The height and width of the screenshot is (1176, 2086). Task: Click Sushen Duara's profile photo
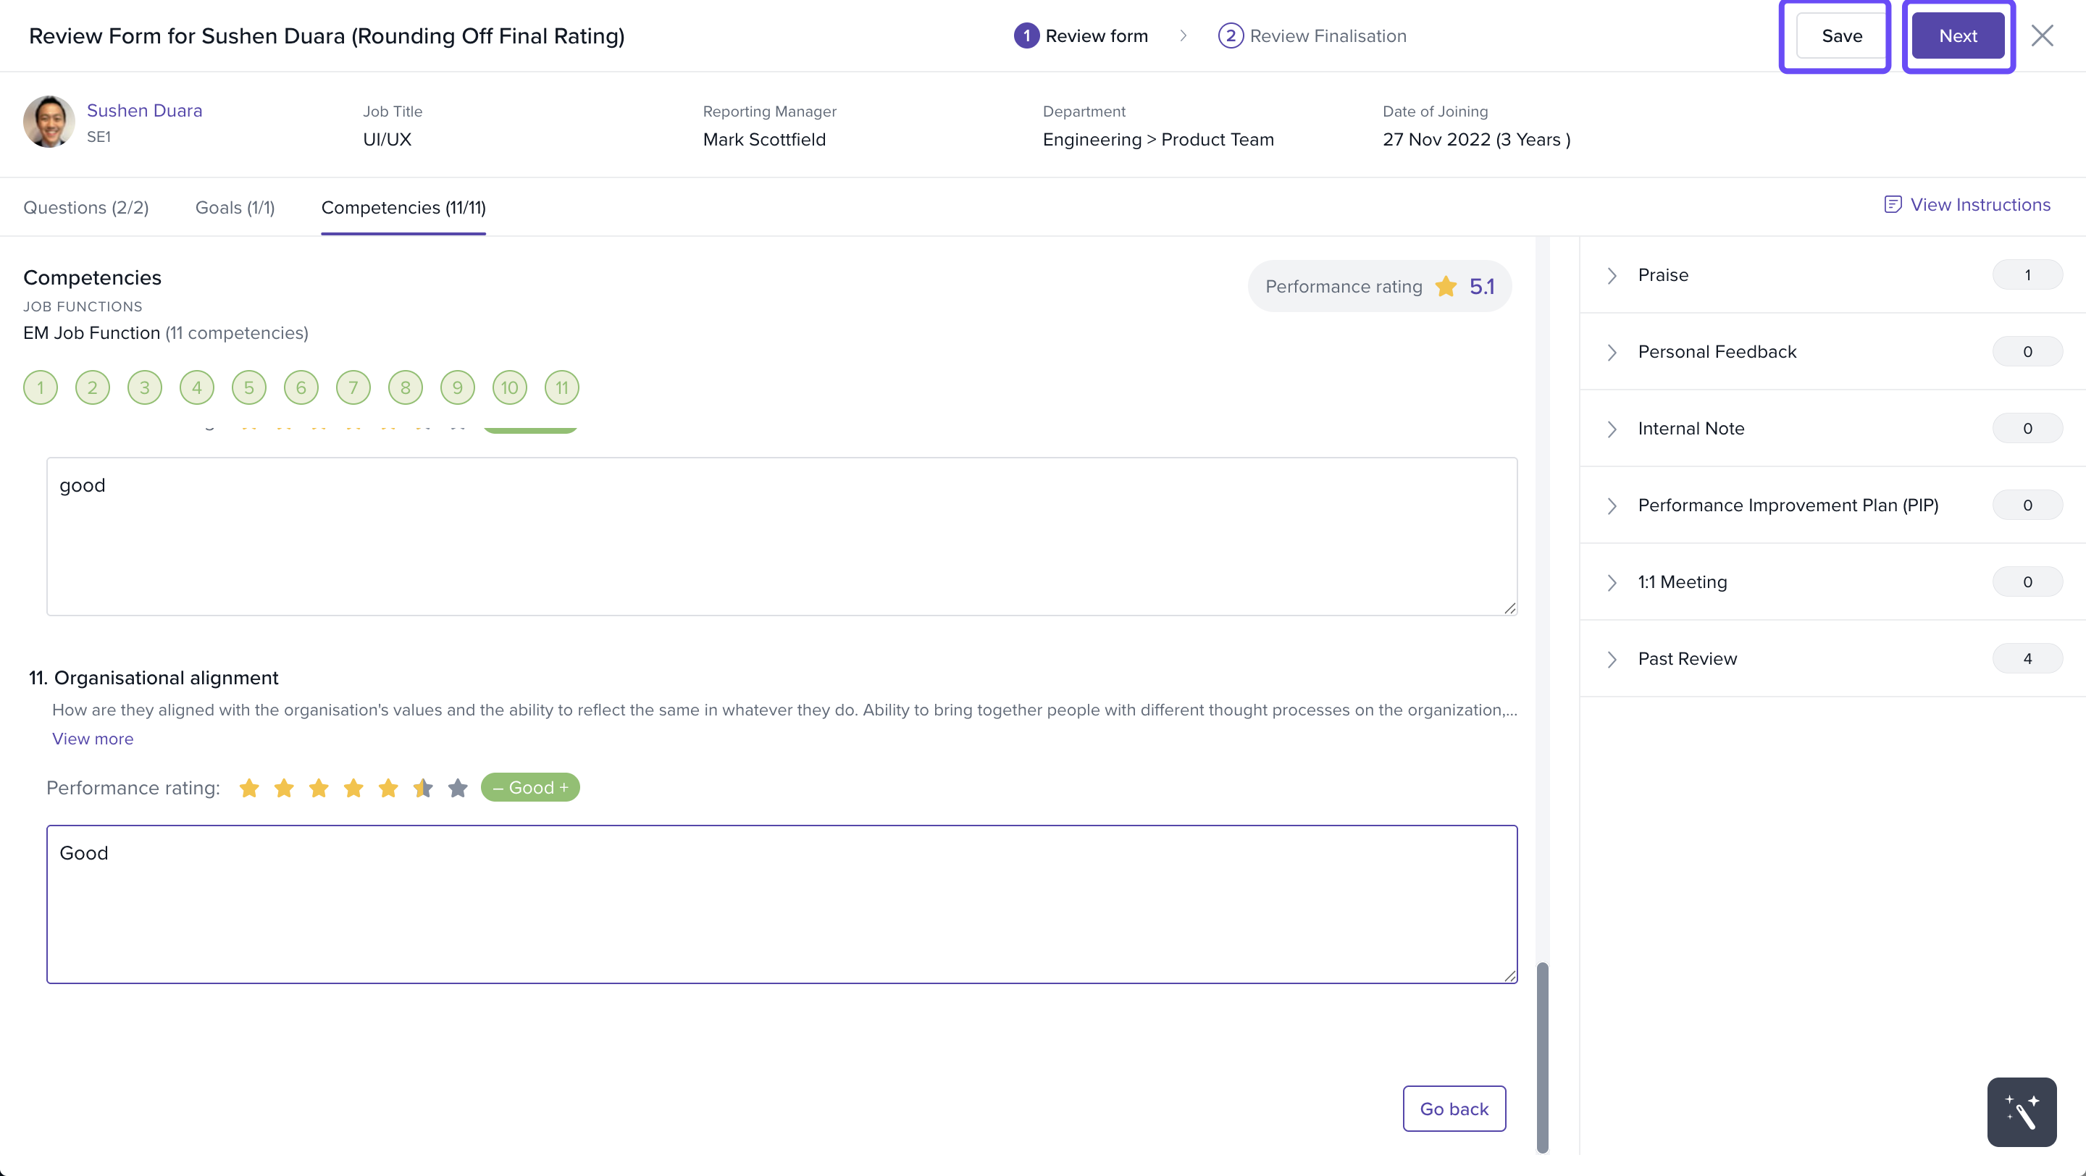pos(49,122)
